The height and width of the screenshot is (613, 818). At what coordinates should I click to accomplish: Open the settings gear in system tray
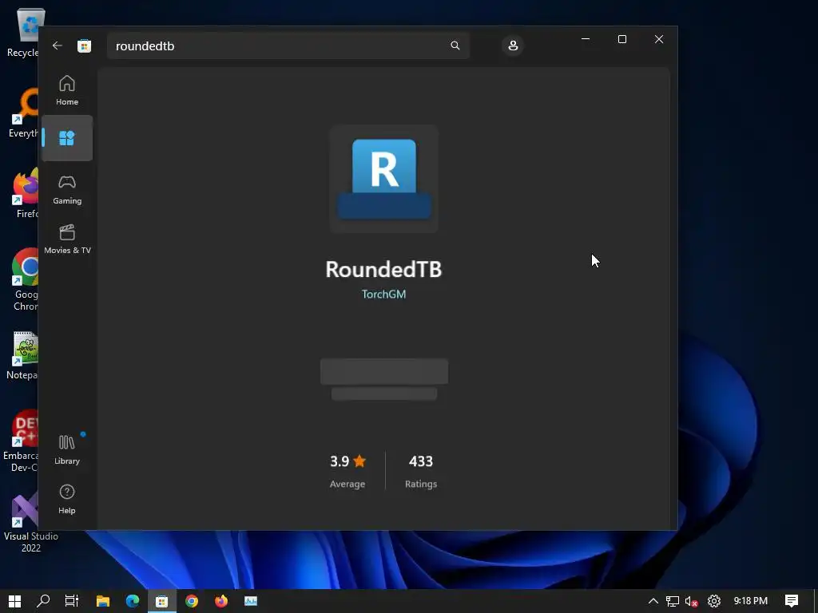pyautogui.click(x=713, y=601)
